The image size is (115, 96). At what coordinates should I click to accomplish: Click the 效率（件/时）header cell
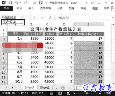tap(89, 34)
